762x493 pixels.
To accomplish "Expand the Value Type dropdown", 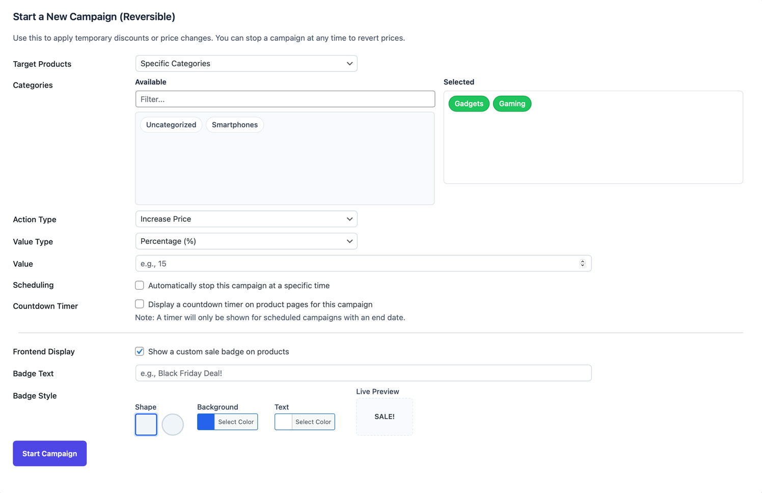I will click(x=246, y=241).
